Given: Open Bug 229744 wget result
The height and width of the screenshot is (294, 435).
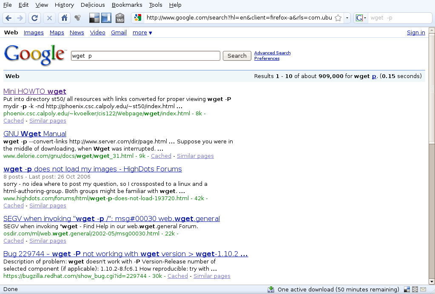Looking at the screenshot, I should coord(126,254).
